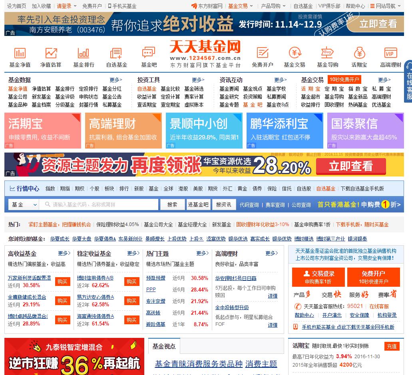Click 购买 for 博时信用债券A/B
This screenshot has width=412, height=375.
(x=131, y=282)
